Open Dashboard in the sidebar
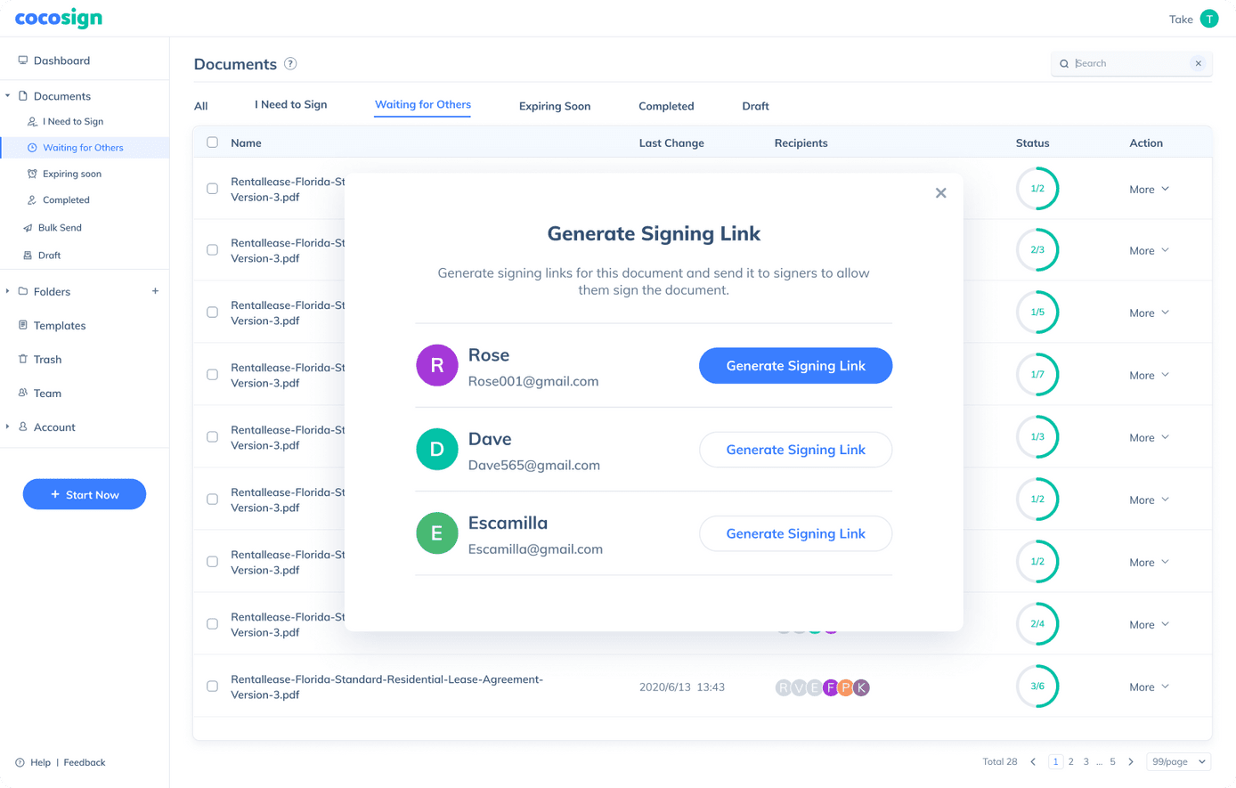1236x788 pixels. 61,61
